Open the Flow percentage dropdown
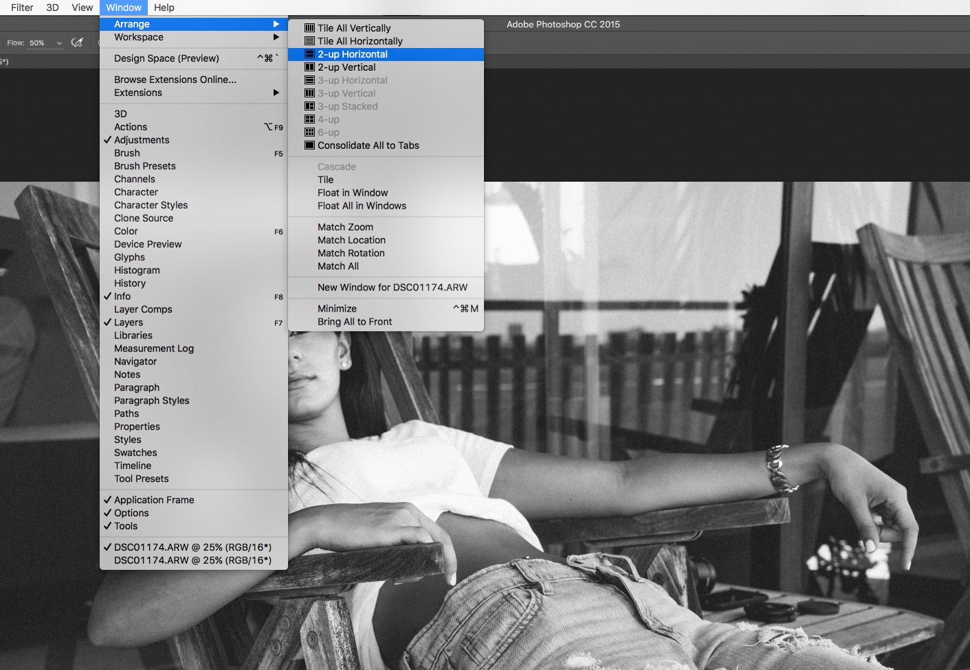 click(59, 43)
